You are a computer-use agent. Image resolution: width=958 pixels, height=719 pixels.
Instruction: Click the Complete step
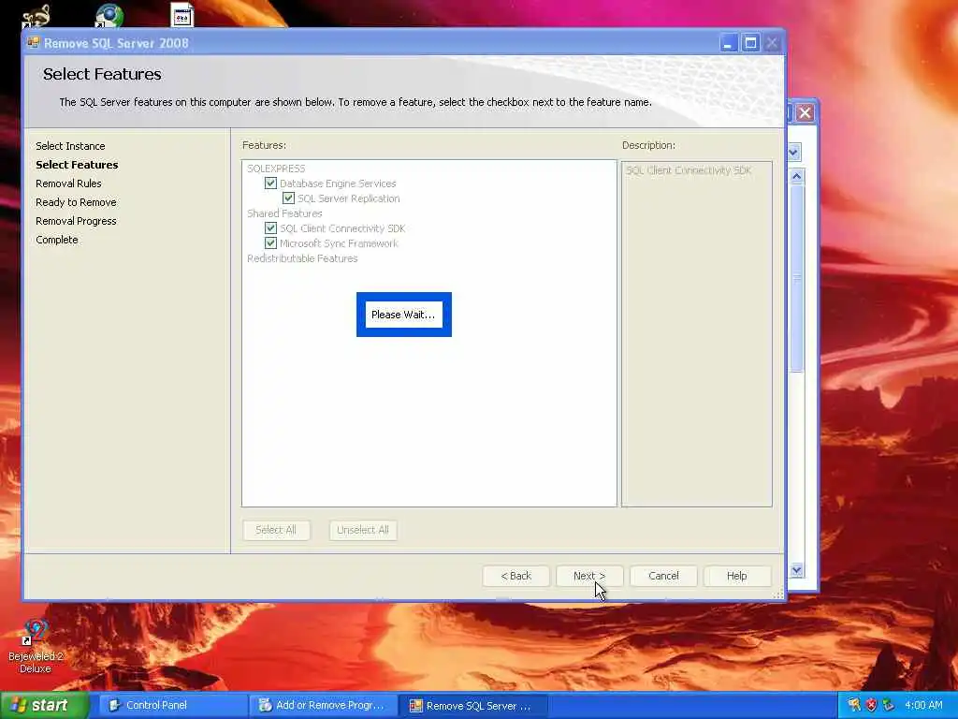click(x=57, y=240)
